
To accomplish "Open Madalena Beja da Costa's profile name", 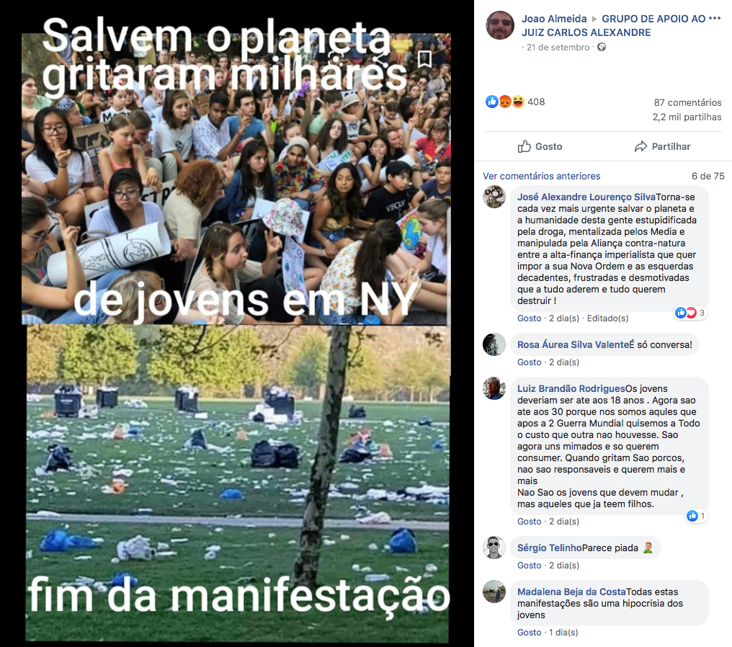I will pos(571,592).
